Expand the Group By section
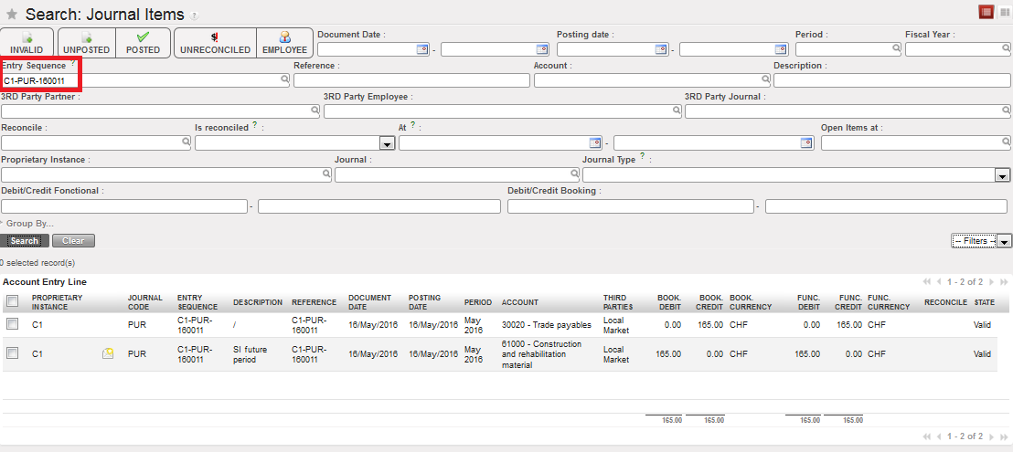1013x452 pixels. point(27,223)
